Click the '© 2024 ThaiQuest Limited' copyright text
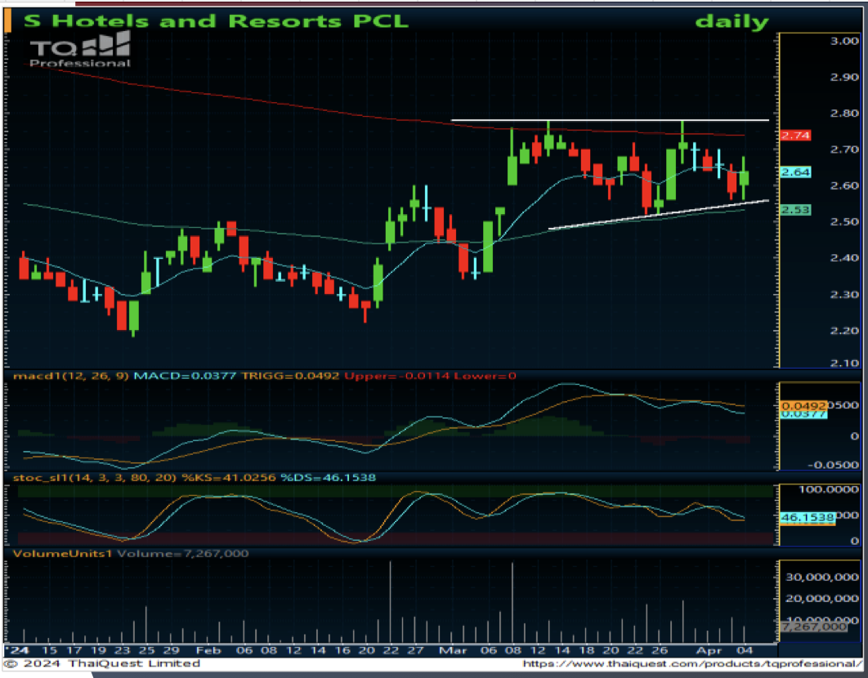The image size is (868, 678). coord(102,663)
